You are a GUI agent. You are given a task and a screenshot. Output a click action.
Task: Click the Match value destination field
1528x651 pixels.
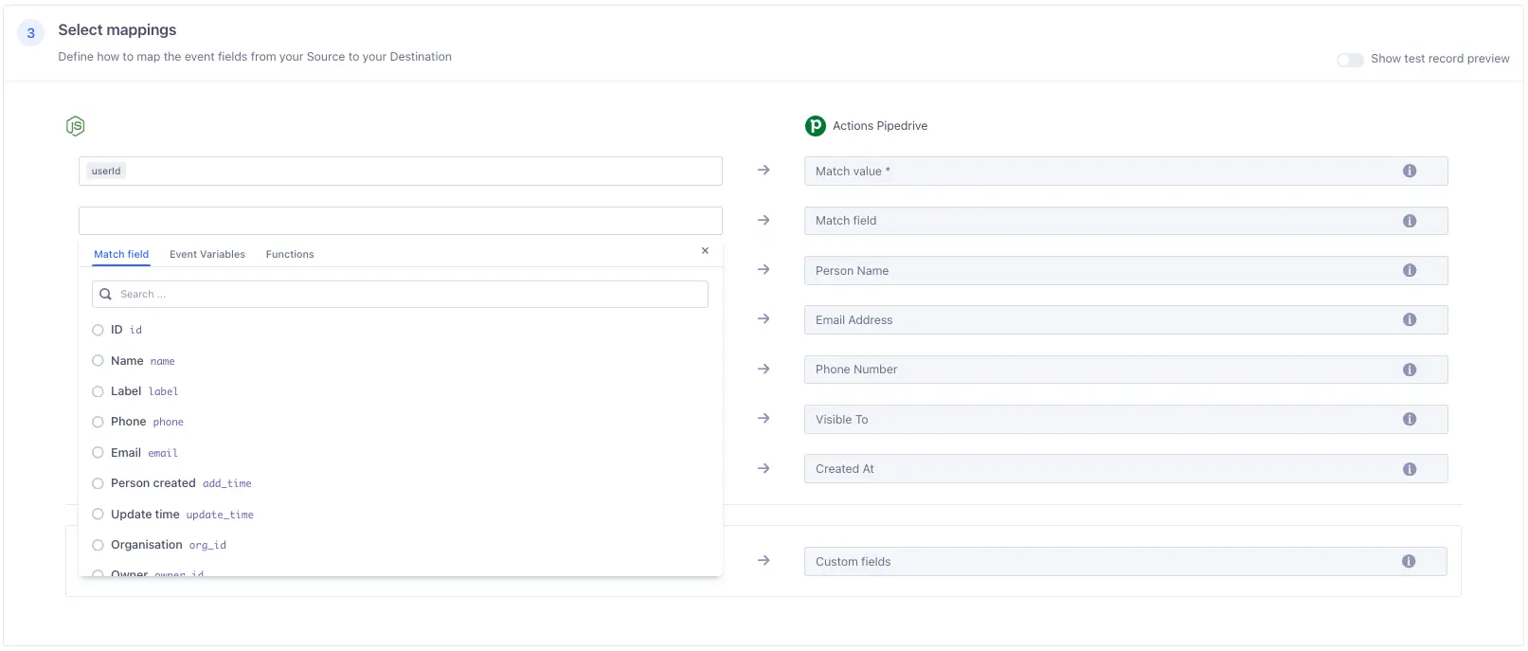coord(1126,172)
